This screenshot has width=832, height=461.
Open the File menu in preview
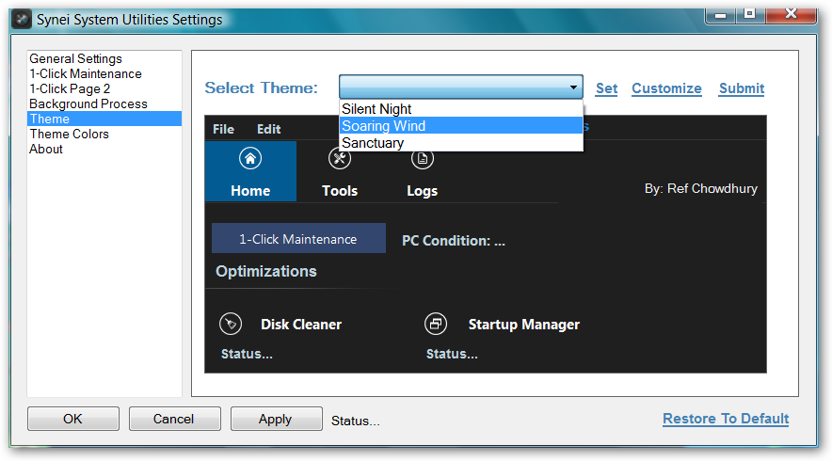click(x=223, y=129)
